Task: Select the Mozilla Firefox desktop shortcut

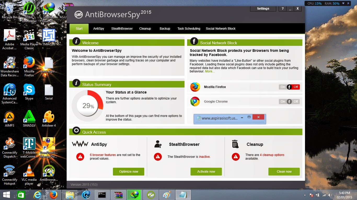Action: tap(29, 67)
